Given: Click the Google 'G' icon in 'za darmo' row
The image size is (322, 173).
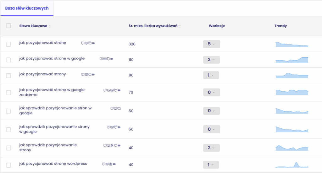Looking at the screenshot, I should (108, 90).
